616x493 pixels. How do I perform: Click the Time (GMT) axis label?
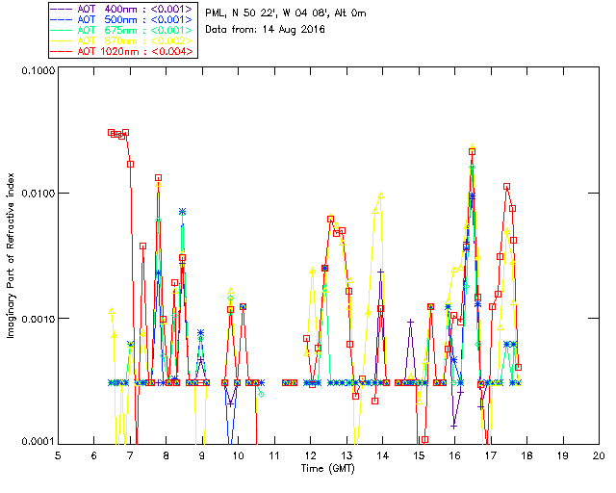point(327,468)
